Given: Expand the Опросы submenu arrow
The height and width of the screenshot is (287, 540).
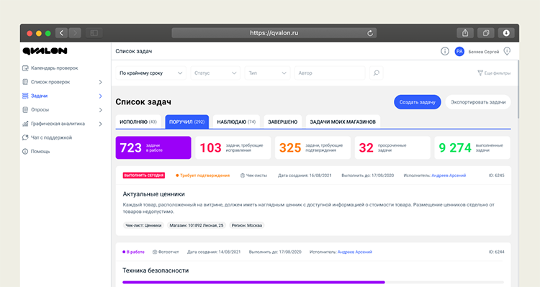Looking at the screenshot, I should click(x=101, y=110).
